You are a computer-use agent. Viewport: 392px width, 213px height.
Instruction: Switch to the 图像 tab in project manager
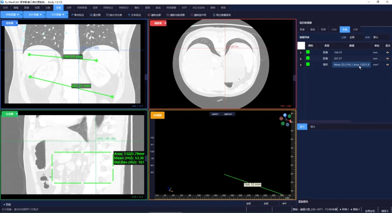point(302,29)
